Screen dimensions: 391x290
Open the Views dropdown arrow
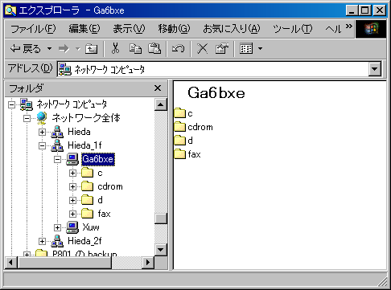(260, 49)
